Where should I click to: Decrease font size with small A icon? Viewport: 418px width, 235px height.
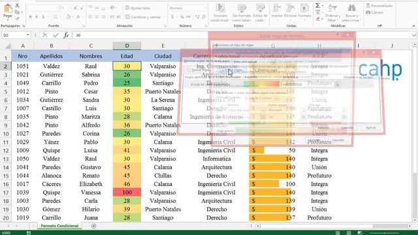(x=82, y=8)
